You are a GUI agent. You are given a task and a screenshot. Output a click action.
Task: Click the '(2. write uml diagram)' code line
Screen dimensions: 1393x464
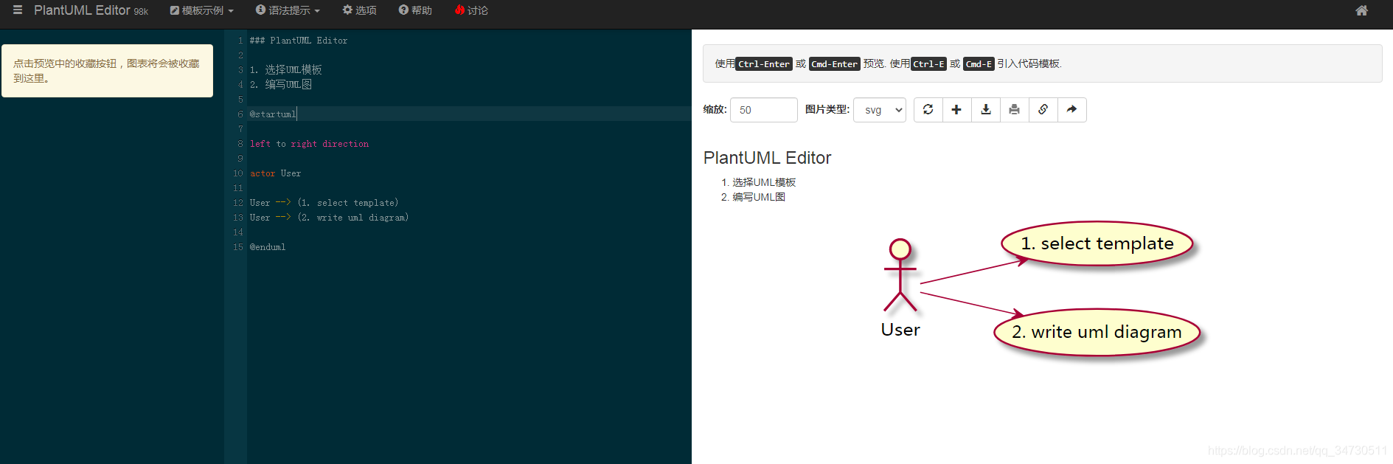pos(329,218)
